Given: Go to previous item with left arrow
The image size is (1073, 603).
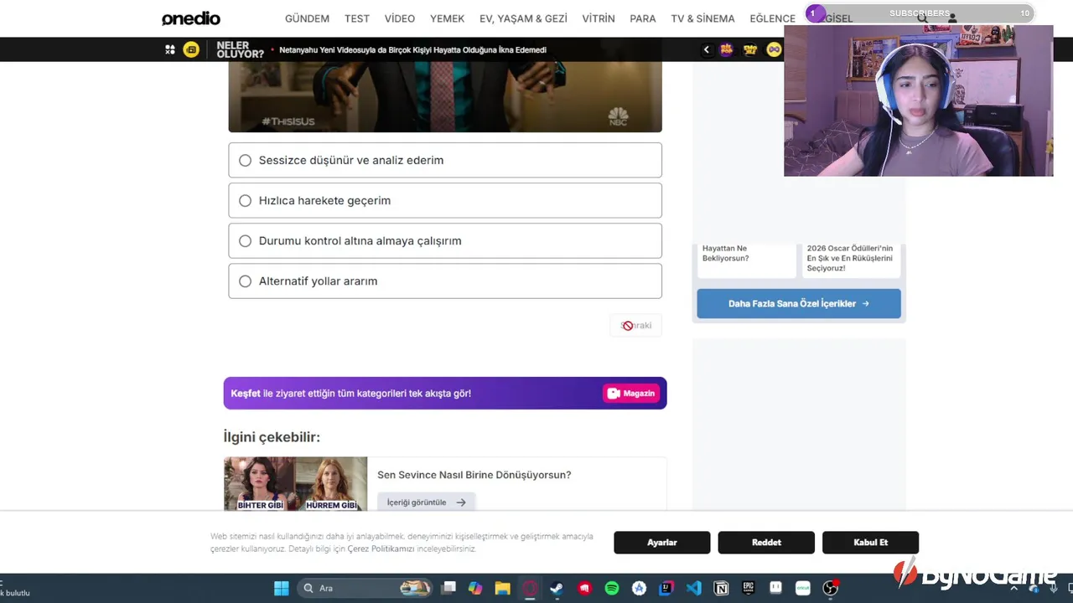Looking at the screenshot, I should [706, 49].
